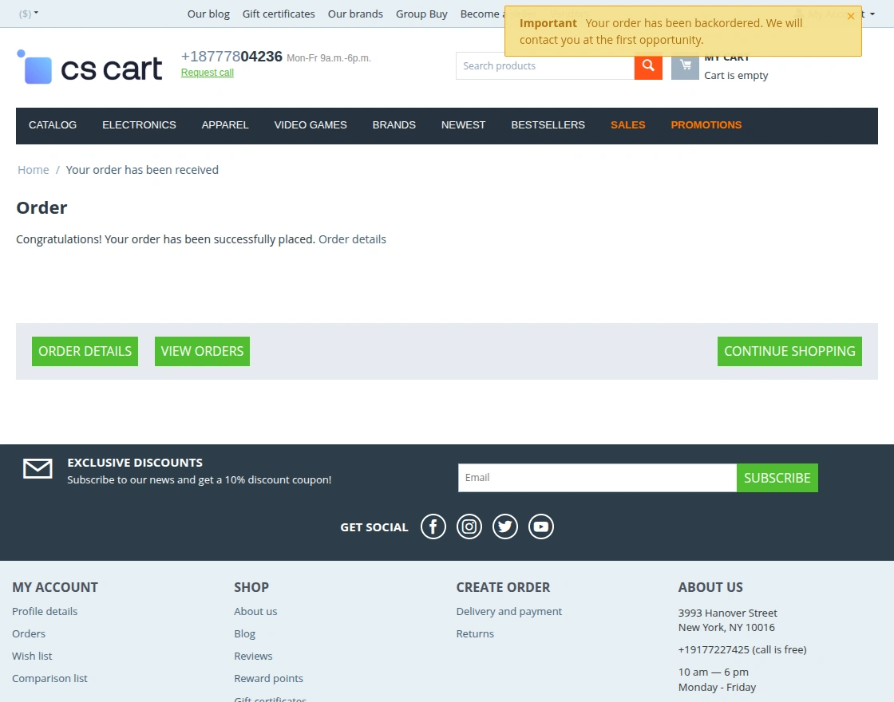
Task: Open Blog footer link
Action: (244, 633)
